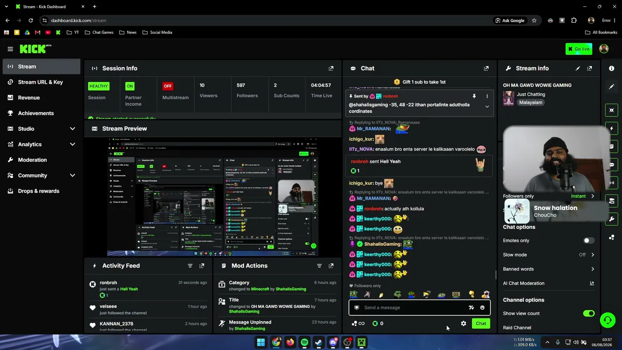Open Stream URL & Key page
Screen dimensions: 622x350
[41, 82]
